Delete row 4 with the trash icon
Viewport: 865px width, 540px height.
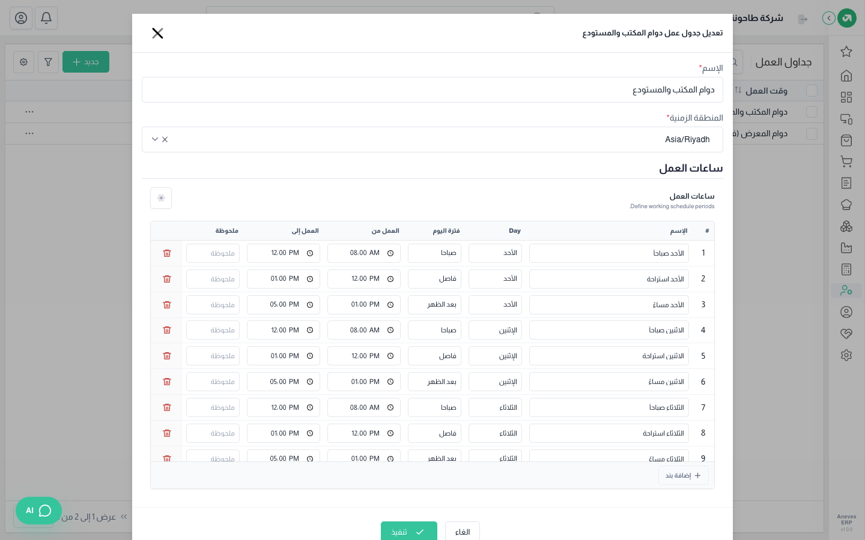(x=167, y=330)
